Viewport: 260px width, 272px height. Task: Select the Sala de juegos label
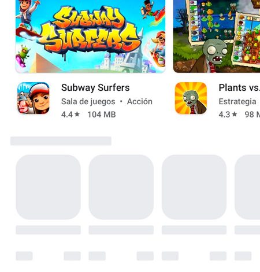(88, 102)
